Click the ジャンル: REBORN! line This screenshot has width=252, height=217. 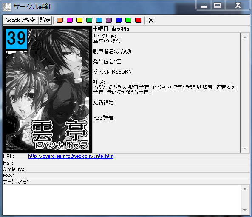[x=113, y=72]
